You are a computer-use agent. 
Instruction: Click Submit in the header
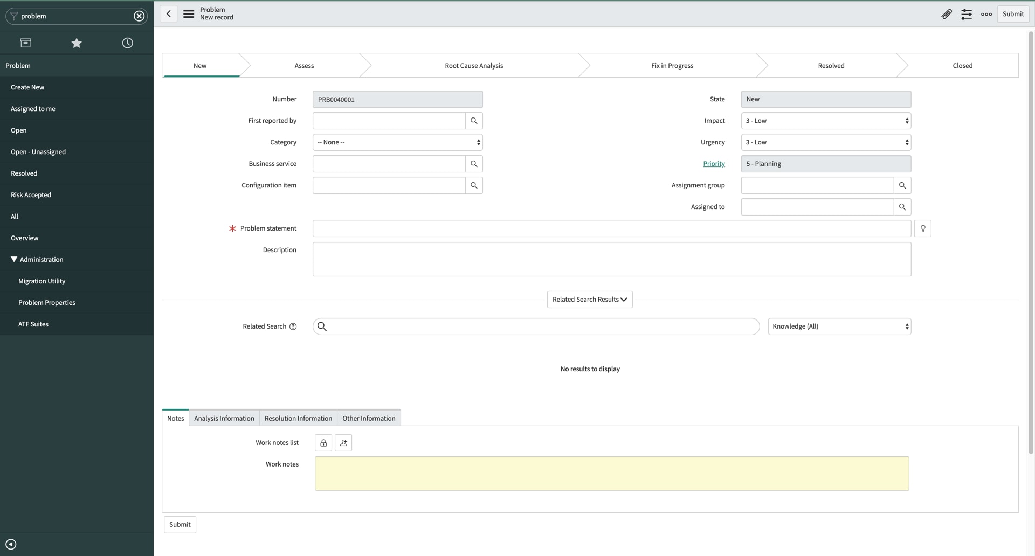[x=1013, y=14]
